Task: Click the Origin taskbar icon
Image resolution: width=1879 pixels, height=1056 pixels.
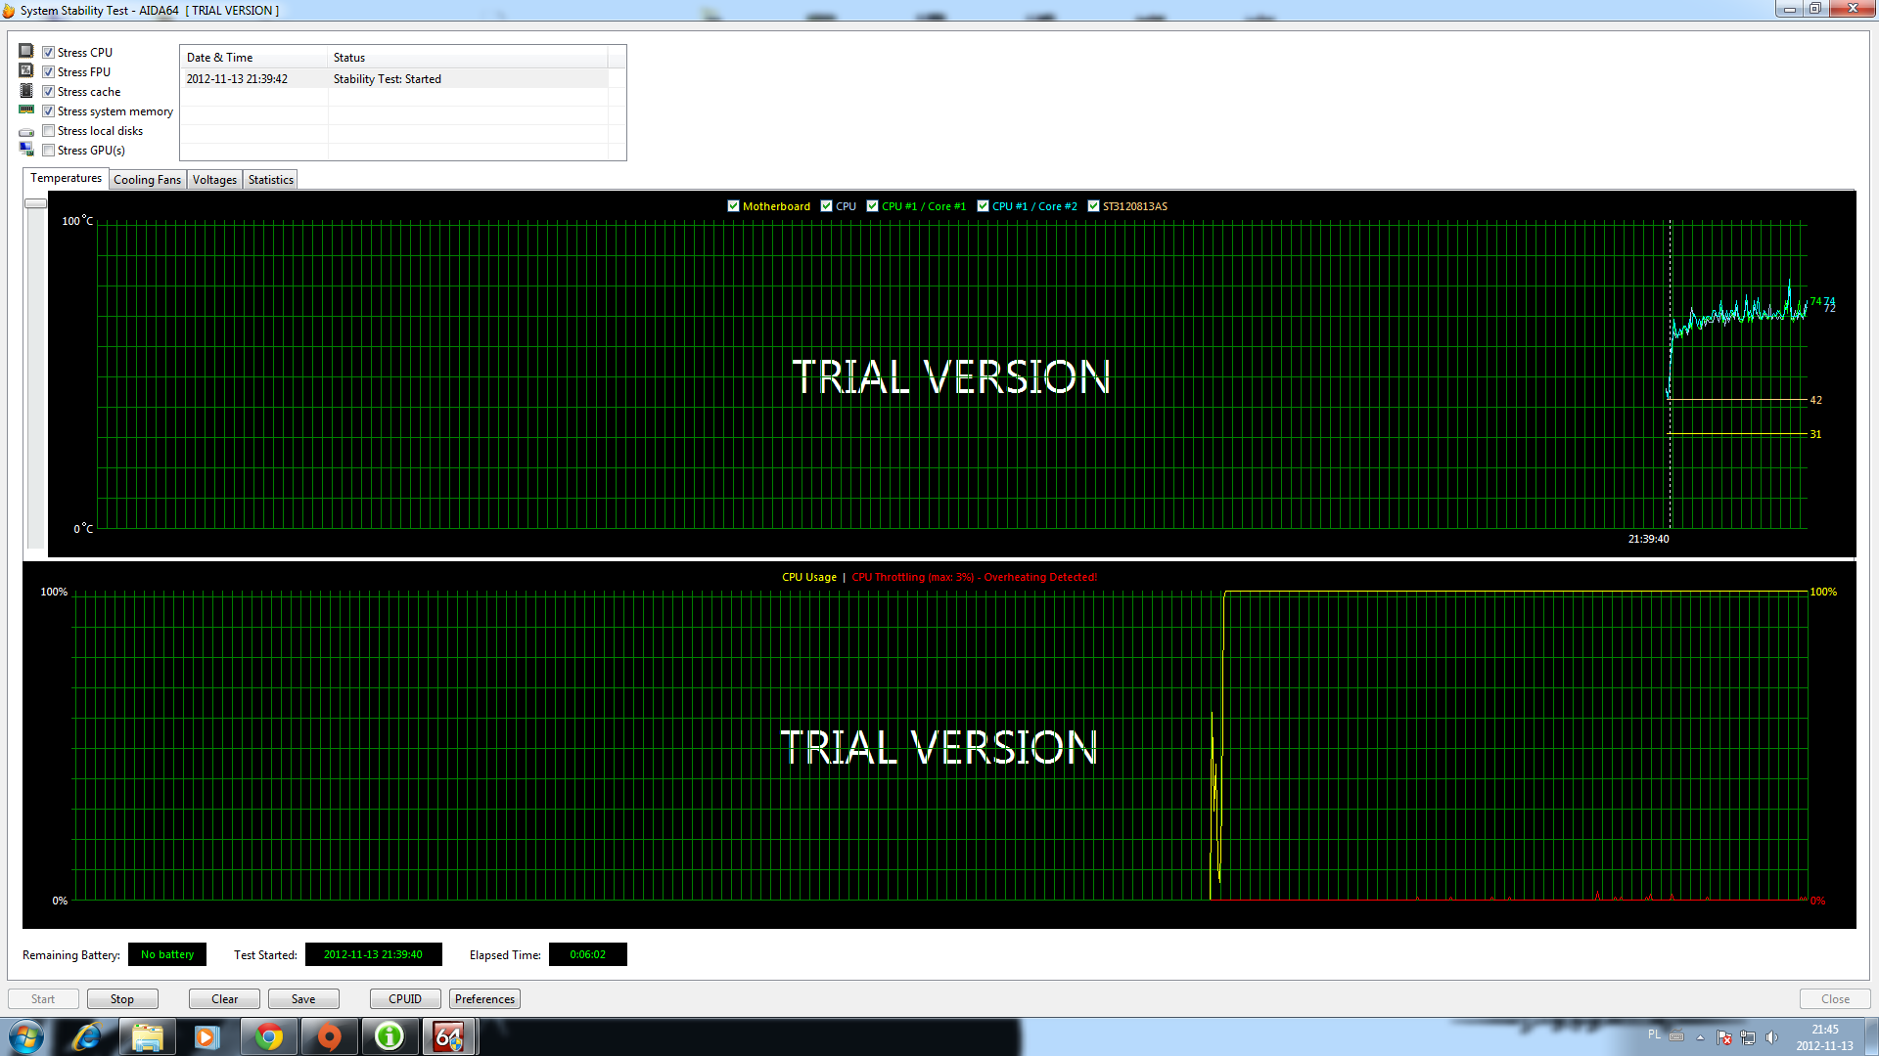Action: coord(329,1036)
